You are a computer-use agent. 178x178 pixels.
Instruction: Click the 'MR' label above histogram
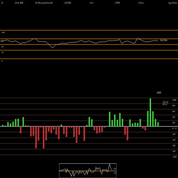coord(159,93)
